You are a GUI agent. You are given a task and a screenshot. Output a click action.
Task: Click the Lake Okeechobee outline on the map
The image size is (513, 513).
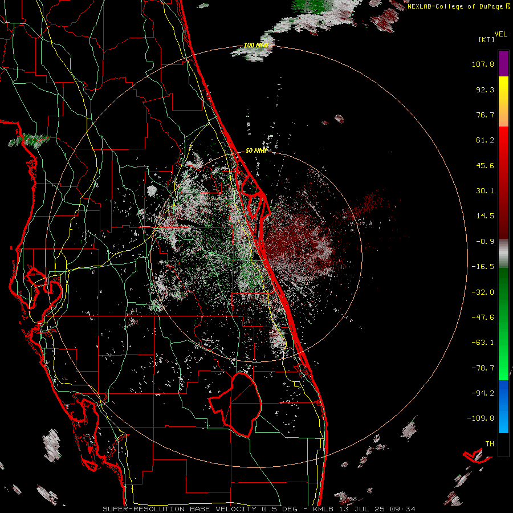coord(235,404)
